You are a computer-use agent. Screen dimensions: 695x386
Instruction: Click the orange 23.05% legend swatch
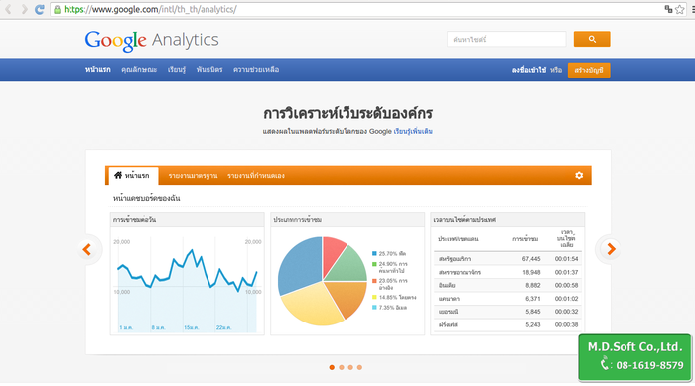(x=374, y=281)
